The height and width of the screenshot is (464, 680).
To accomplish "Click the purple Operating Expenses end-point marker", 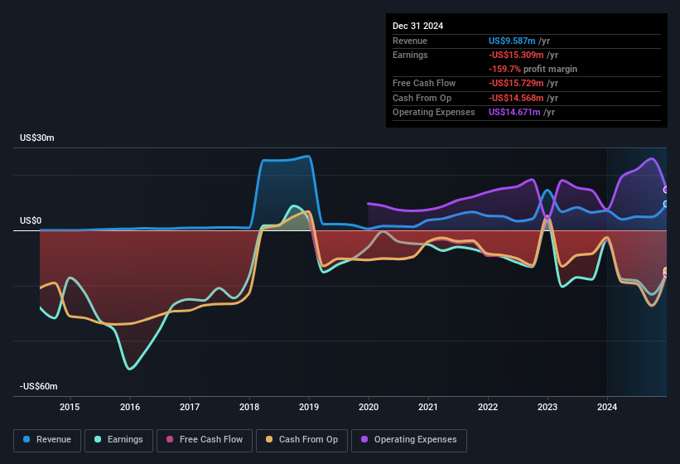I will (x=666, y=190).
